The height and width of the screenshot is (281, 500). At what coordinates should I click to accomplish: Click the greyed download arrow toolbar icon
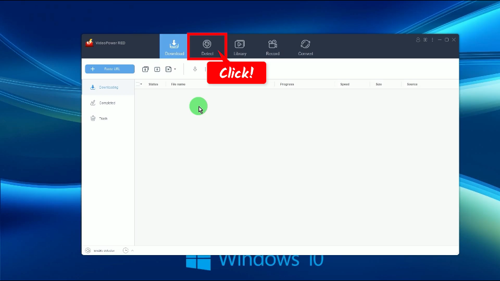[x=195, y=69]
